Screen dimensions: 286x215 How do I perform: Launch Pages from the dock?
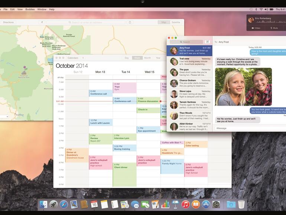click(x=155, y=205)
